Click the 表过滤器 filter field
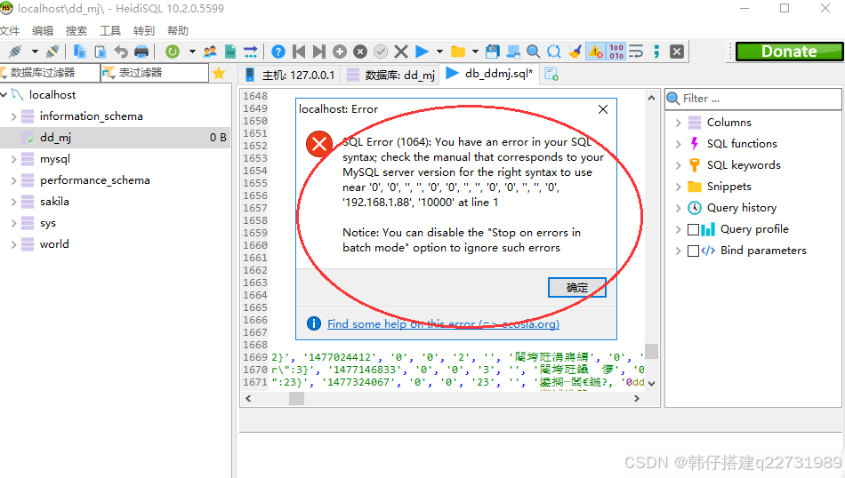845x478 pixels. click(155, 73)
